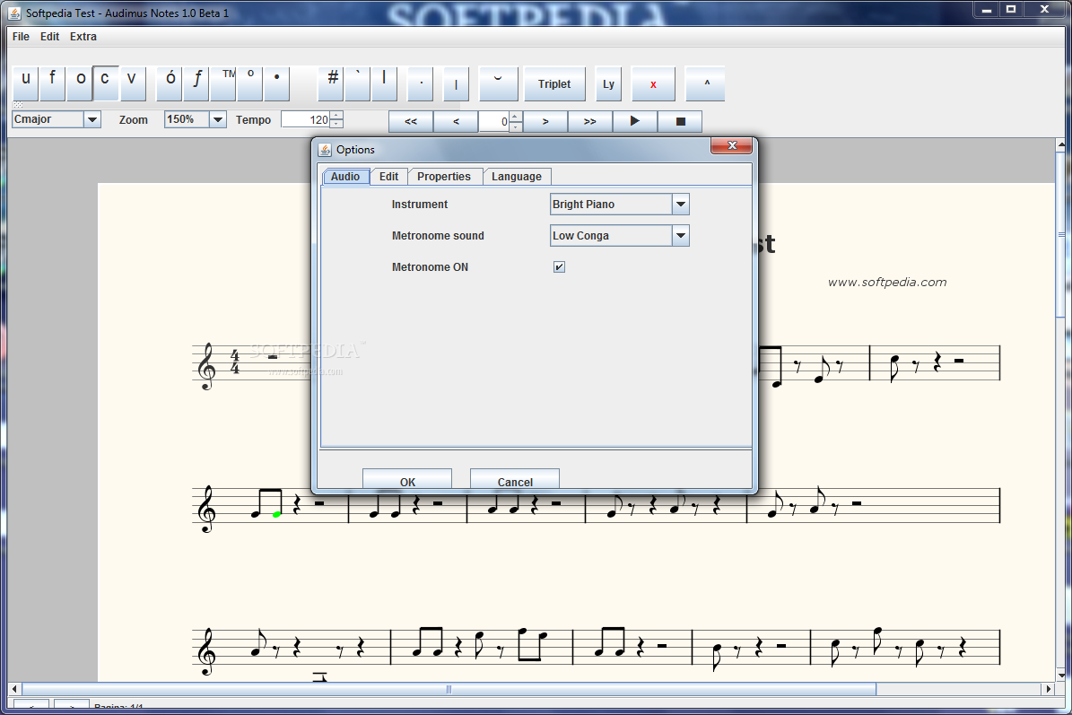Click the green highlighted note in score
The height and width of the screenshot is (715, 1072).
tap(276, 514)
